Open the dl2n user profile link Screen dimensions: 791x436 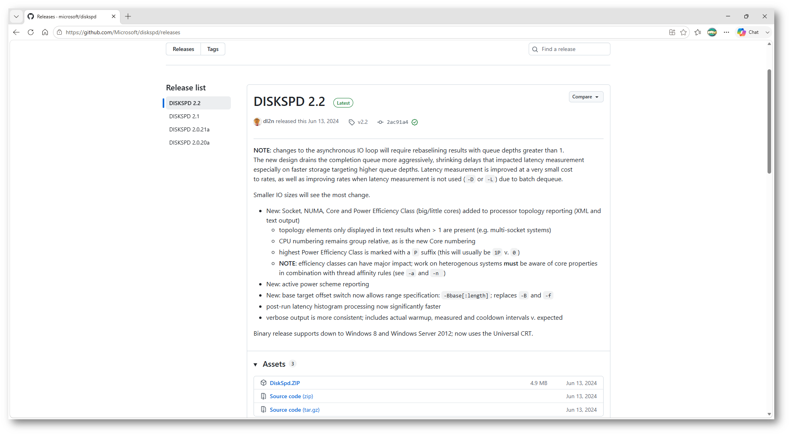coord(269,121)
